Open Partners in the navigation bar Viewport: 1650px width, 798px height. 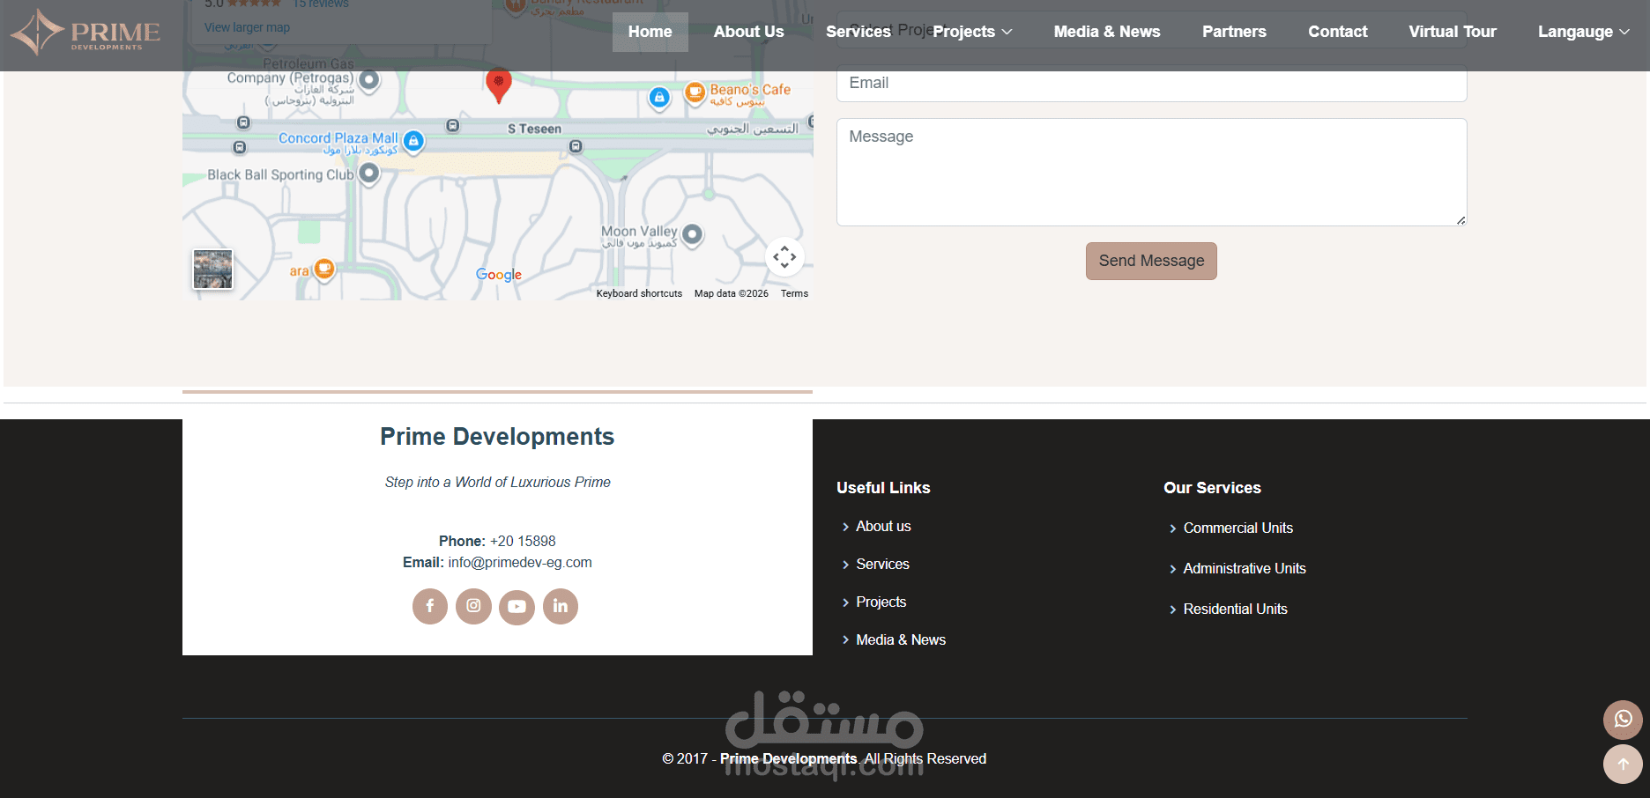pyautogui.click(x=1234, y=32)
